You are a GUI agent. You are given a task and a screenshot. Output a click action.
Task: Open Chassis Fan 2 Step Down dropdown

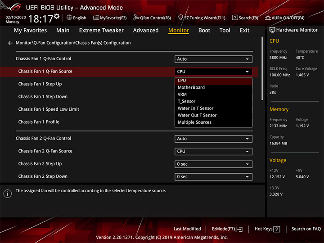[x=213, y=177]
